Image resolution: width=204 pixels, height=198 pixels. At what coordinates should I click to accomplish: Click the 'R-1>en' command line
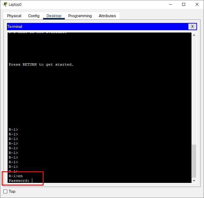tap(16, 176)
